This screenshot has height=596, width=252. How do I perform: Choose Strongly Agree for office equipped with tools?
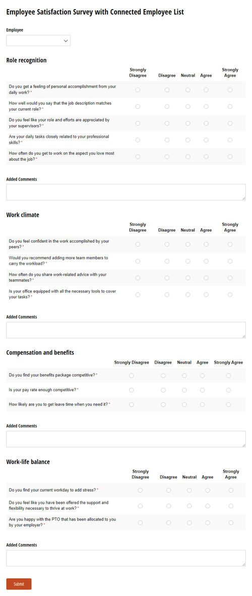click(230, 294)
